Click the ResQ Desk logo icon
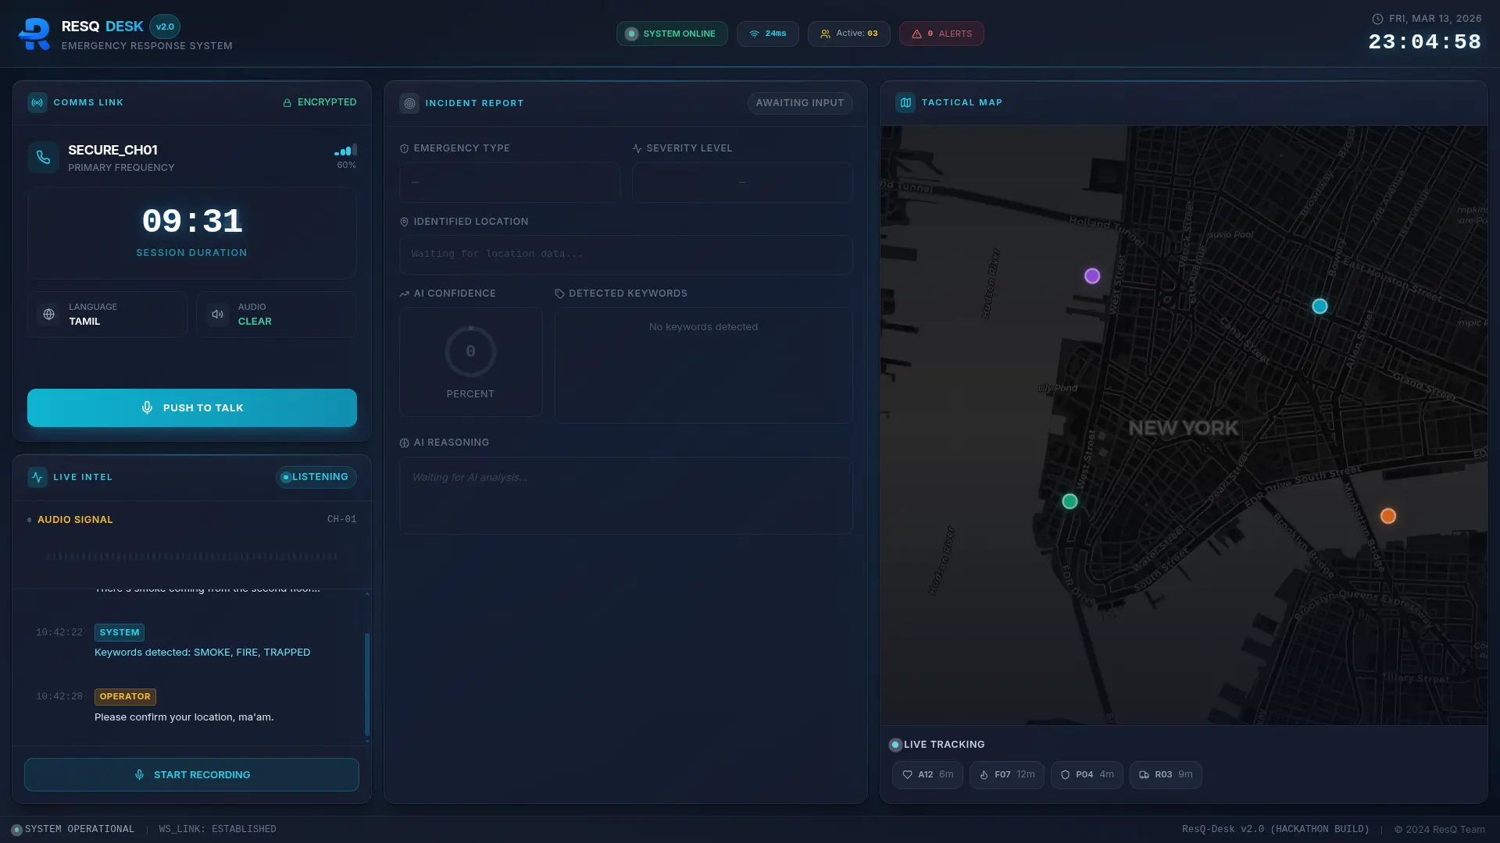1500x843 pixels. point(34,34)
